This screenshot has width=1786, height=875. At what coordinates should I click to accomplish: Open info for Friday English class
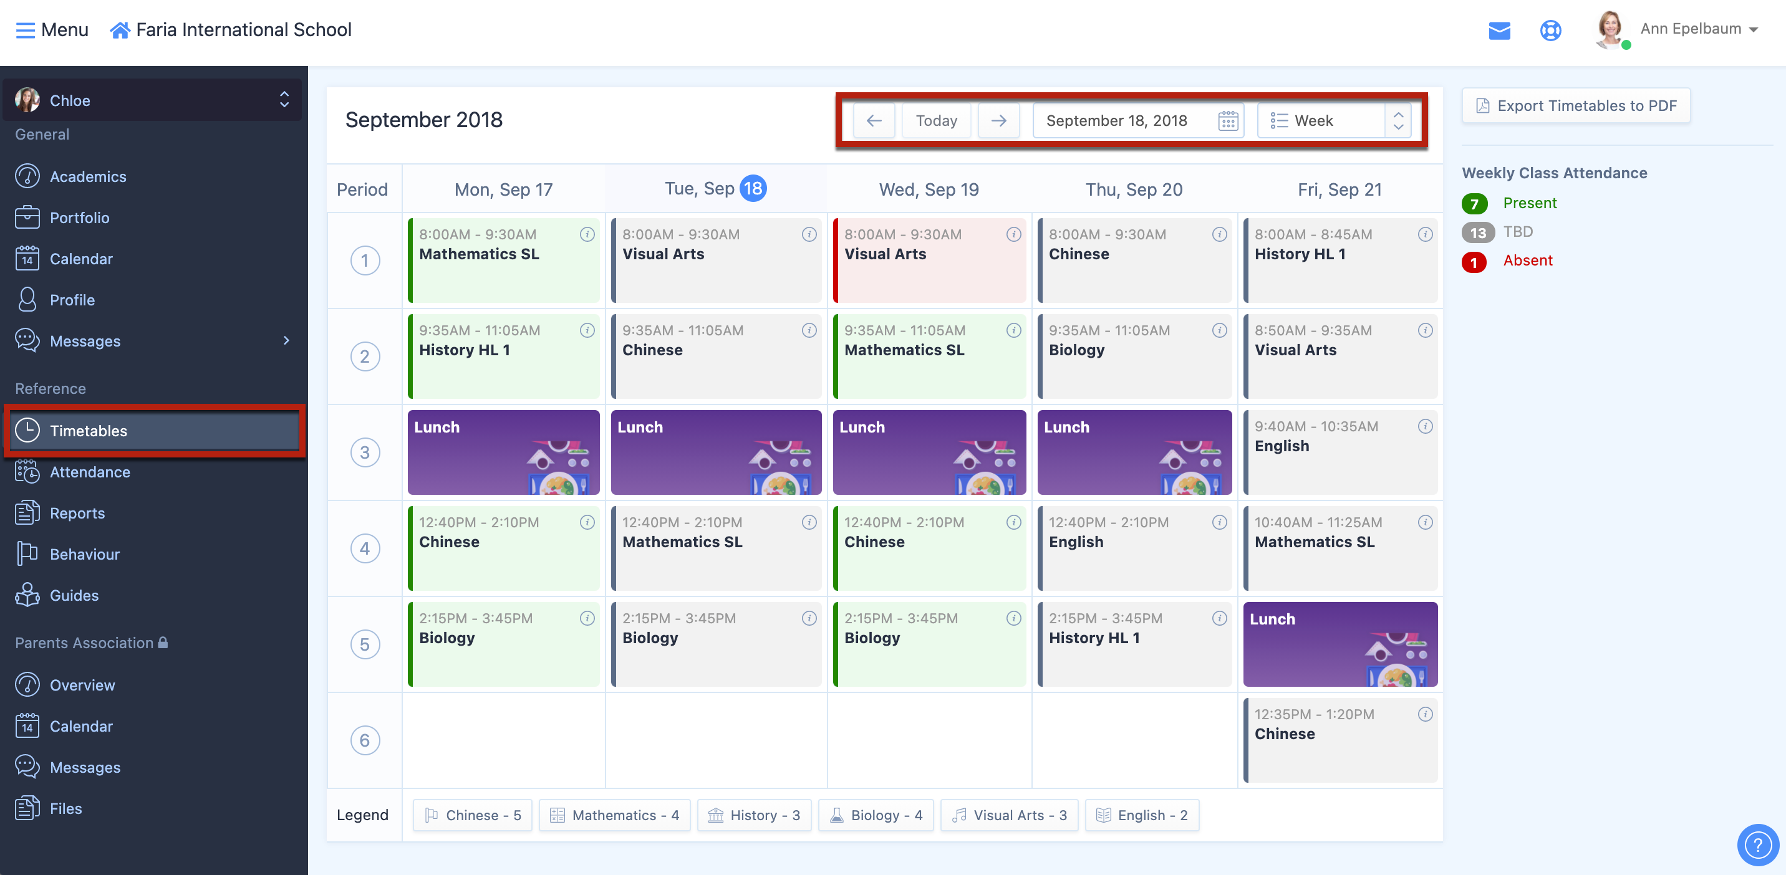[1425, 426]
